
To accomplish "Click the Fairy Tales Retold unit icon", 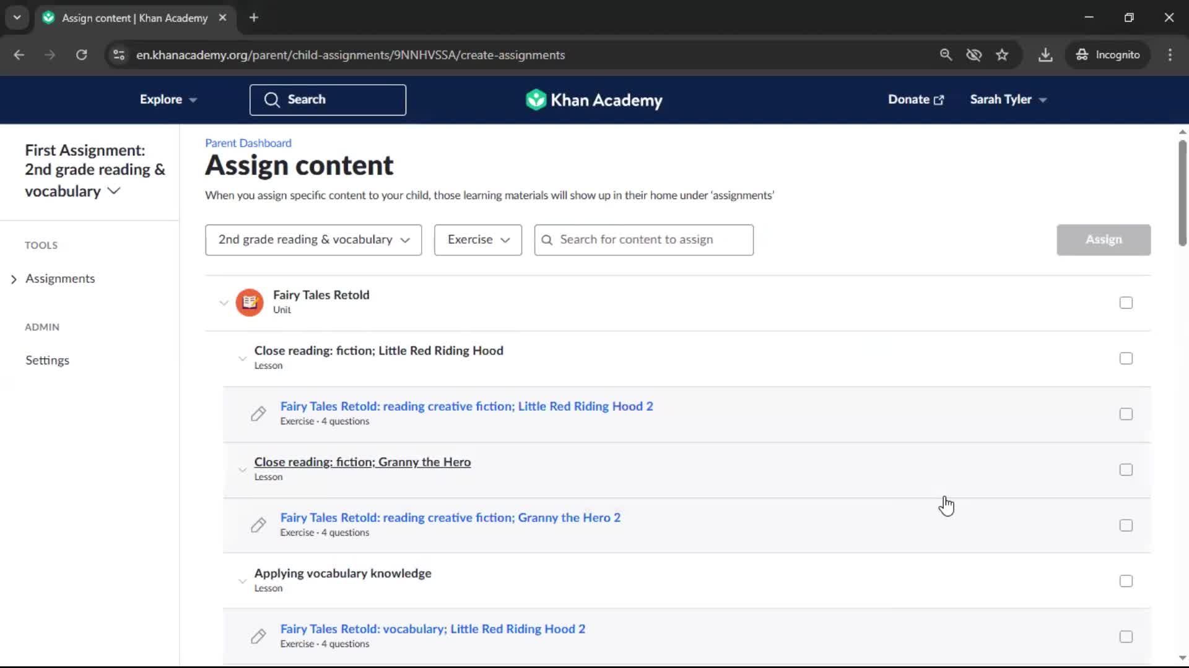I will coord(250,302).
